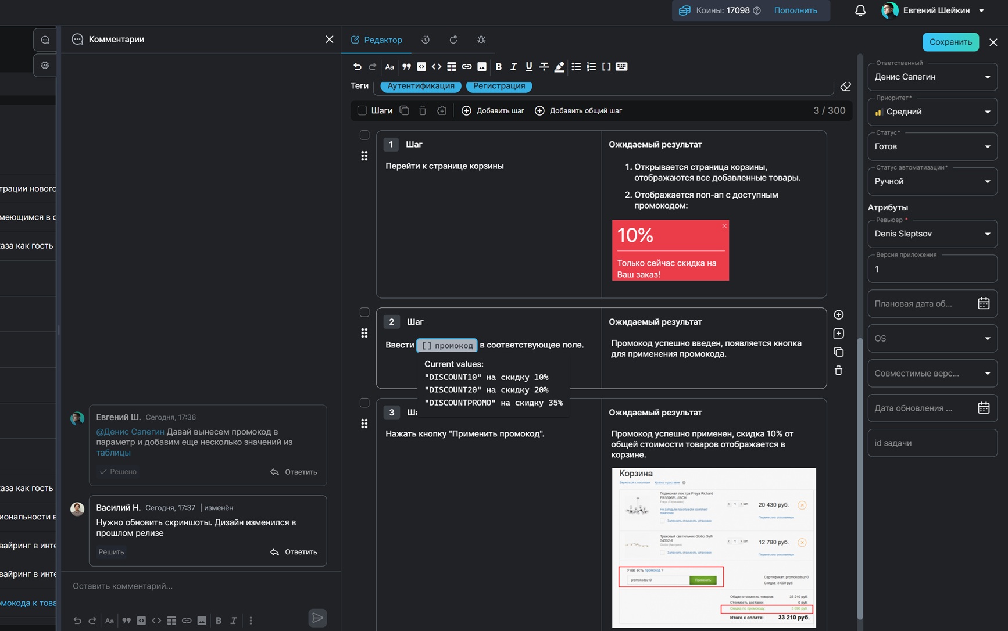The width and height of the screenshot is (1008, 631).
Task: Clear tags with eraser icon
Action: 846,87
